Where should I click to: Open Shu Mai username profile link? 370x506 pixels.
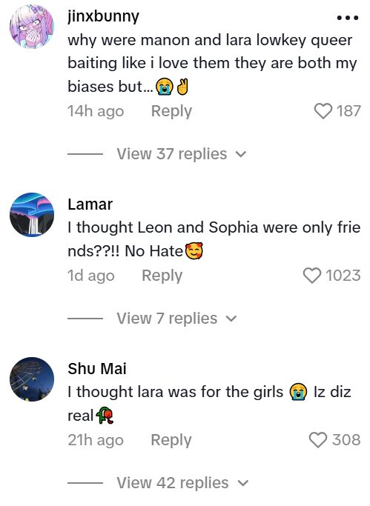pyautogui.click(x=97, y=368)
